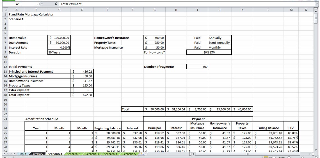The image size is (320, 158).
Task: Switch to the Summary sheet tab
Action: [37, 154]
